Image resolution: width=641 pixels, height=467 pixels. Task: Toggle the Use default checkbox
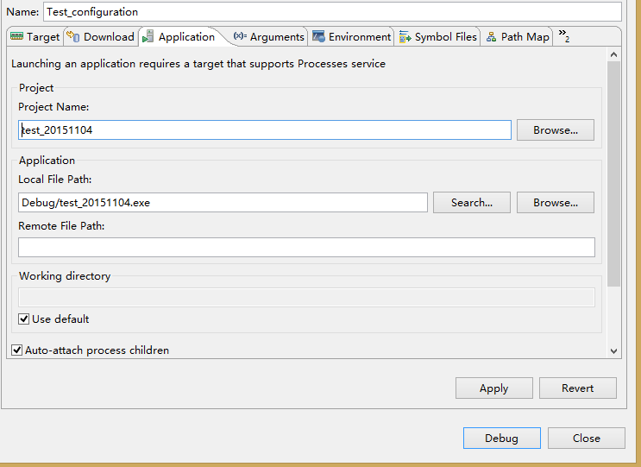click(x=24, y=319)
